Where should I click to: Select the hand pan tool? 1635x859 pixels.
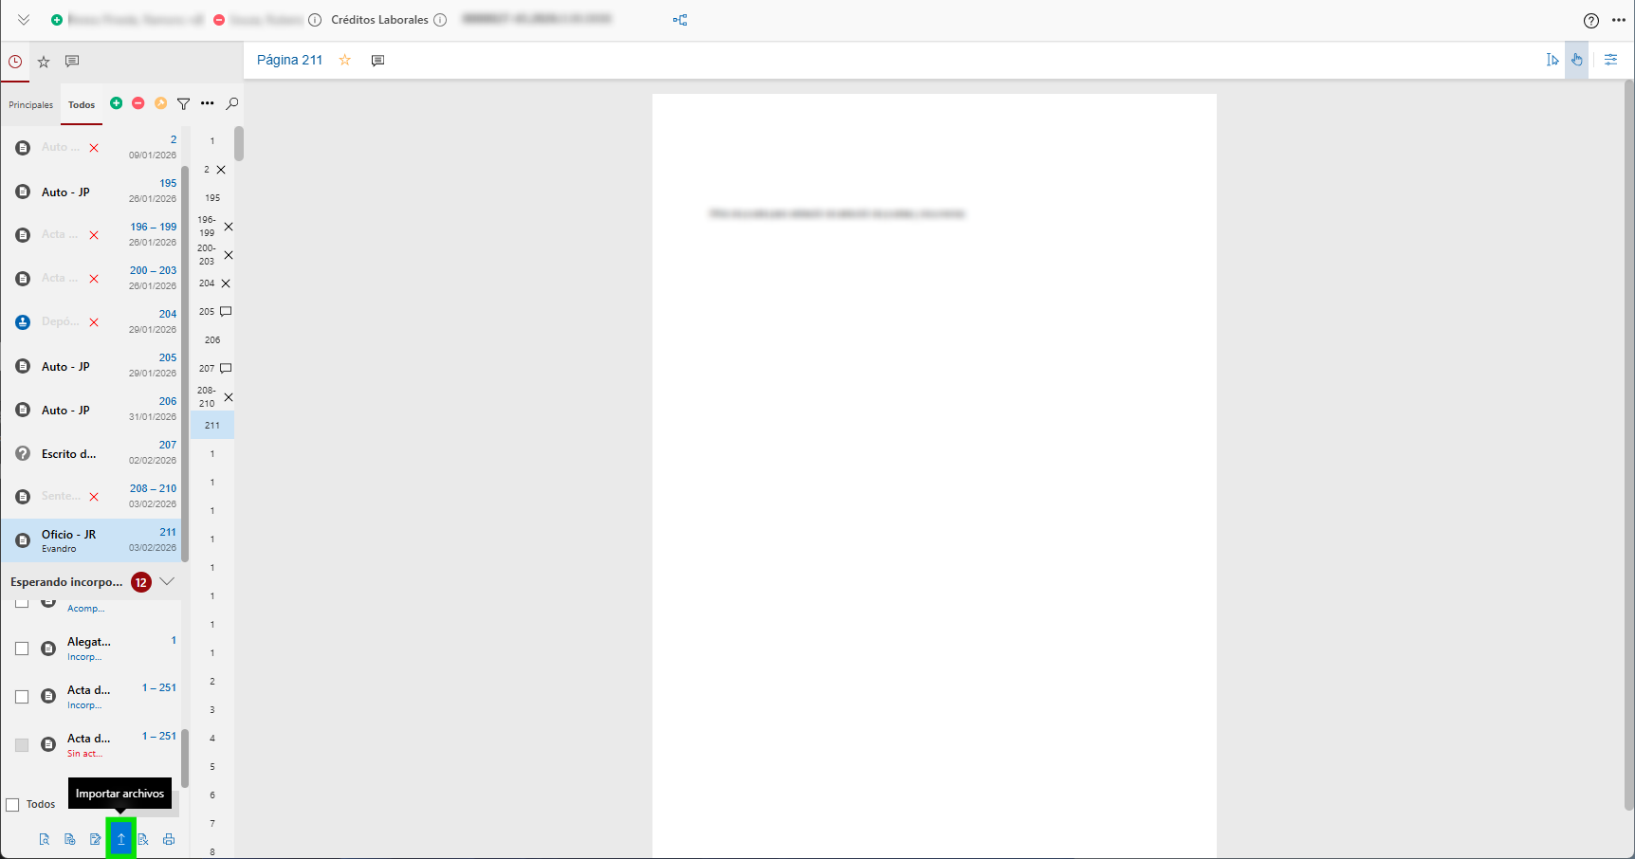coord(1576,60)
